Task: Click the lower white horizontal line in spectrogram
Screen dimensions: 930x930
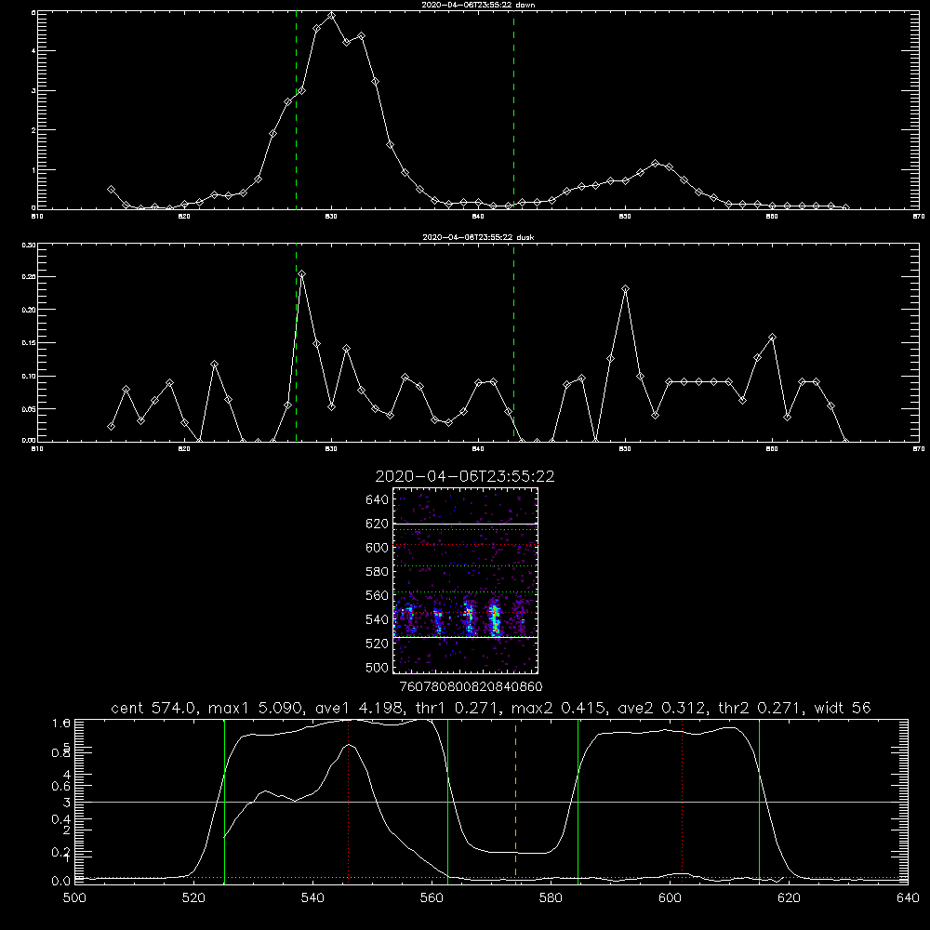Action: coord(466,637)
